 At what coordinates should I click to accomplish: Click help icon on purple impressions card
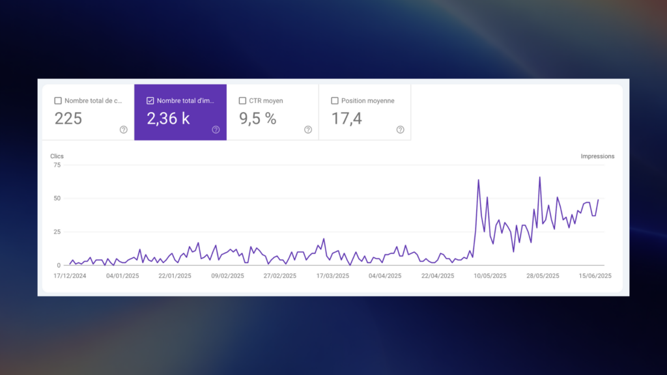216,130
